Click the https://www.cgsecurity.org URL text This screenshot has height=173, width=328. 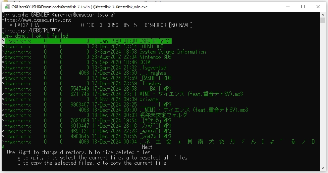click(x=36, y=20)
